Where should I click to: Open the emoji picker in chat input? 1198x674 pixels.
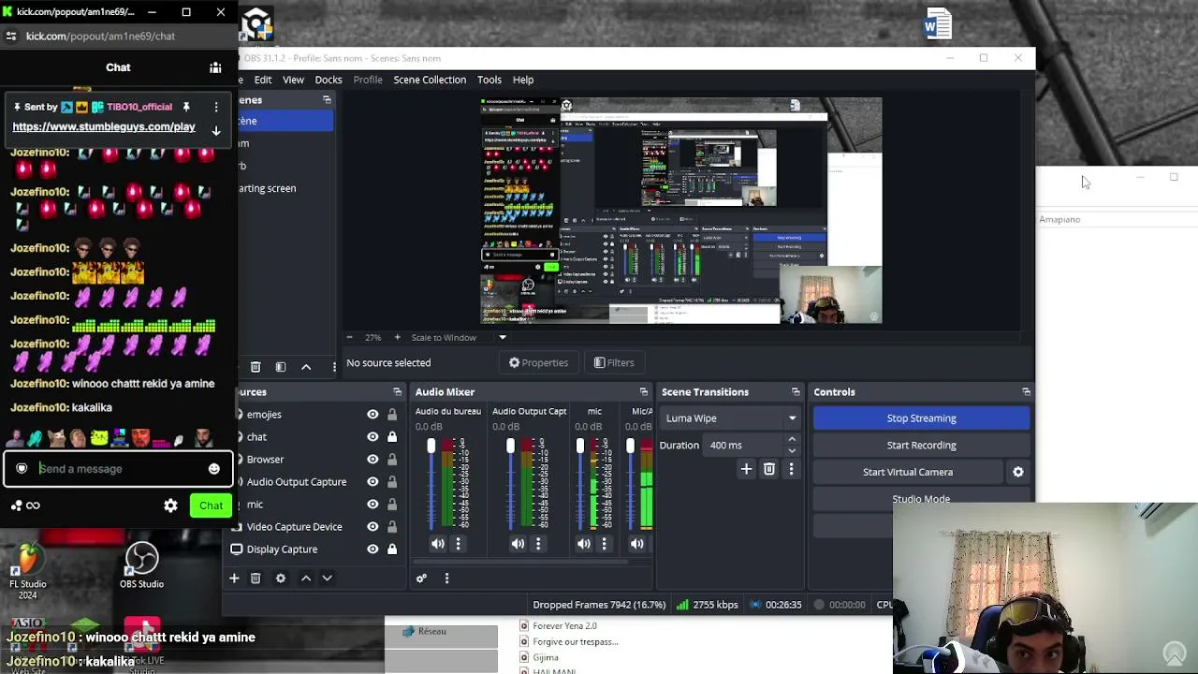click(x=213, y=469)
